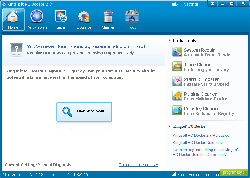Collapse the Kingsoft PC Doctor section arrow
The height and width of the screenshot is (178, 250).
[x=170, y=126]
